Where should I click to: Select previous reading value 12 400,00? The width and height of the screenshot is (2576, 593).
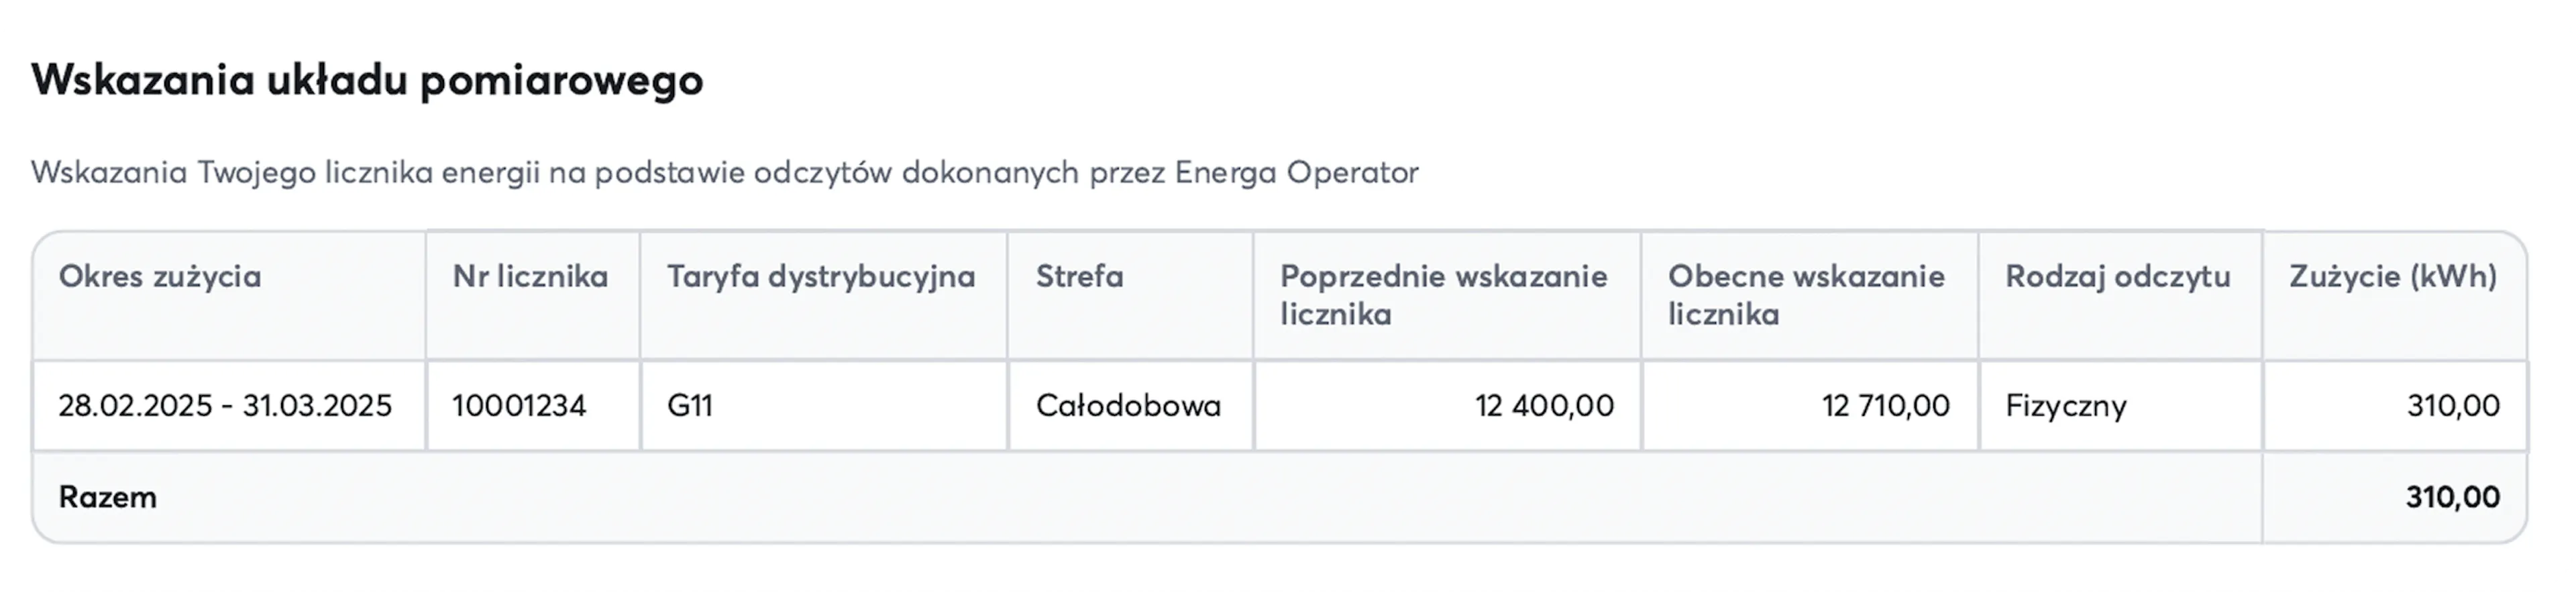1544,406
